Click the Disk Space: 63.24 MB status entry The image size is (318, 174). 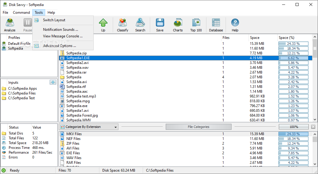(119, 170)
